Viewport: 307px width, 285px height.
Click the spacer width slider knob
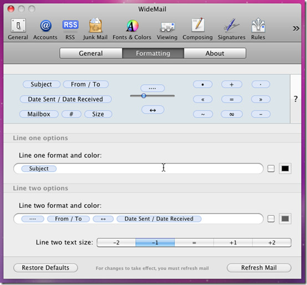[x=144, y=96]
